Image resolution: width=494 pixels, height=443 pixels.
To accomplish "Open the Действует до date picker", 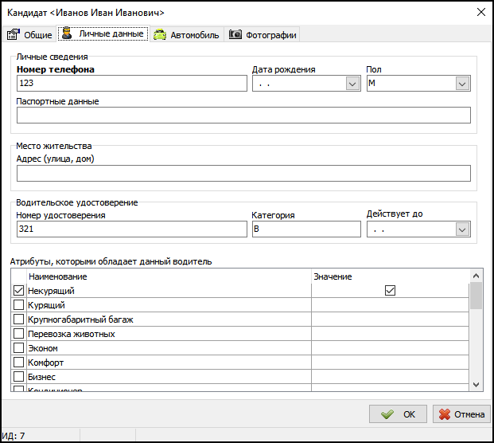I will (462, 229).
